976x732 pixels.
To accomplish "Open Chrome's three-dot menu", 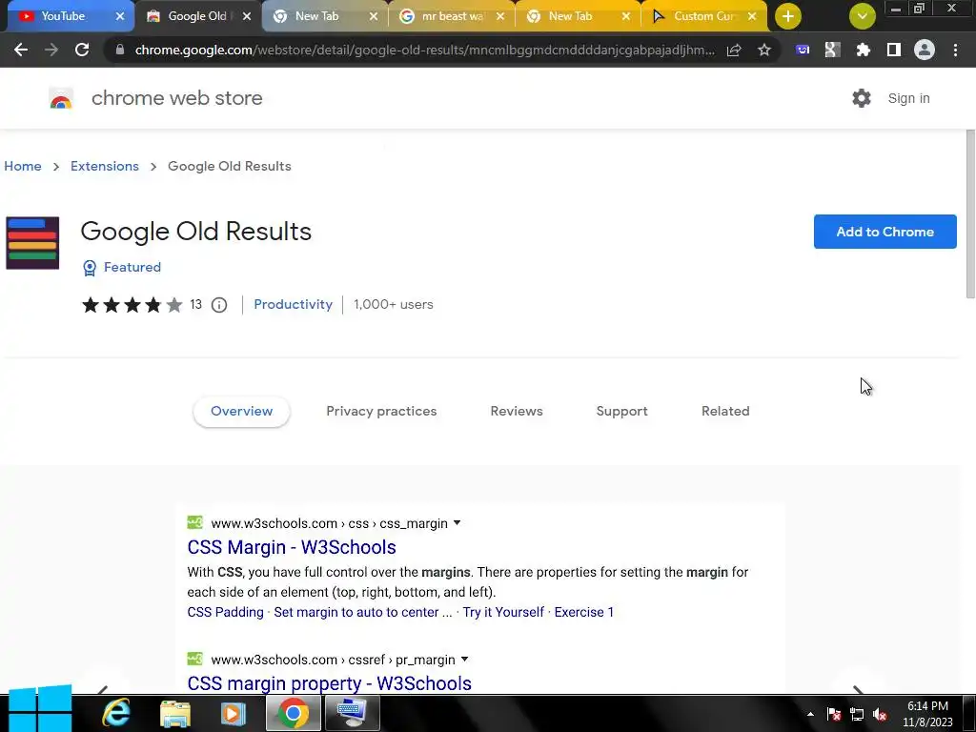I will [955, 50].
